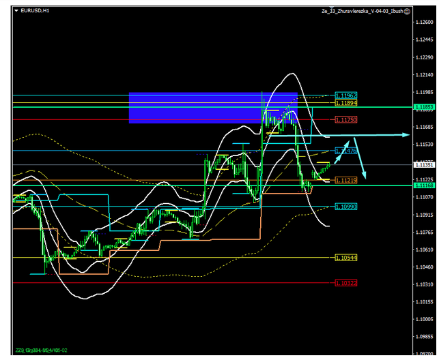The height and width of the screenshot is (360, 439).
Task: Select the 1.11219 orange price label
Action: pyautogui.click(x=346, y=180)
